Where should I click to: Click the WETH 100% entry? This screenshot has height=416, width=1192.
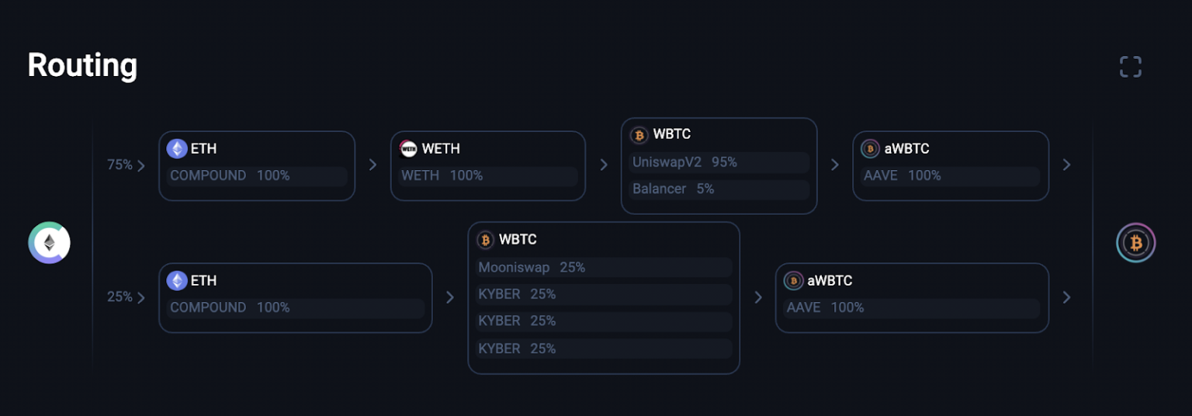point(488,175)
